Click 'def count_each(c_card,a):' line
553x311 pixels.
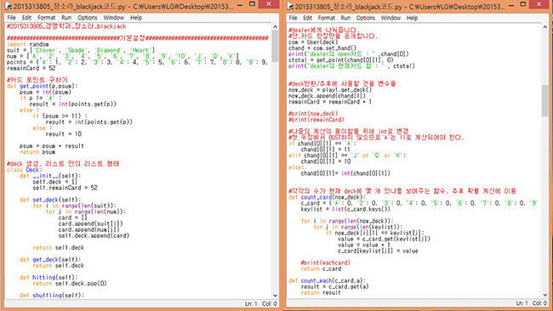coord(328,281)
